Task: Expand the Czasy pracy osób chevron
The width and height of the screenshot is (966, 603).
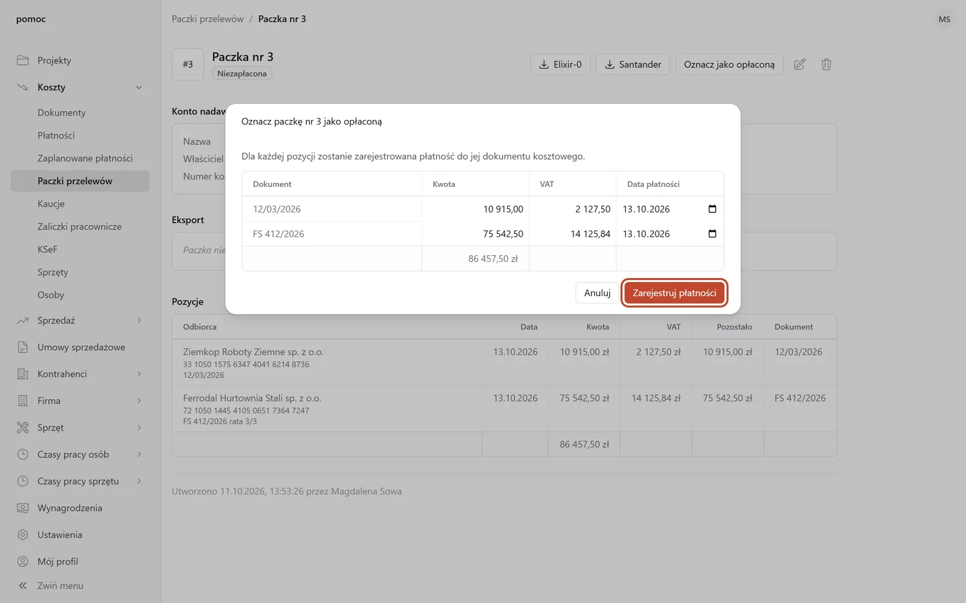Action: pos(139,454)
